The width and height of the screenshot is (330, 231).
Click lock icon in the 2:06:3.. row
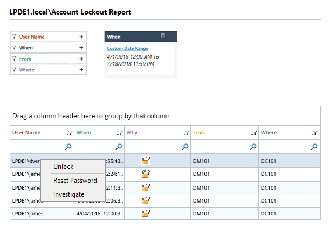(x=146, y=200)
